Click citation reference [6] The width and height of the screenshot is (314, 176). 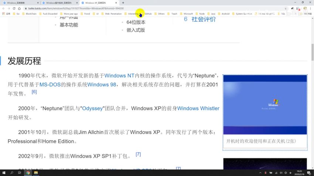pos(34,92)
